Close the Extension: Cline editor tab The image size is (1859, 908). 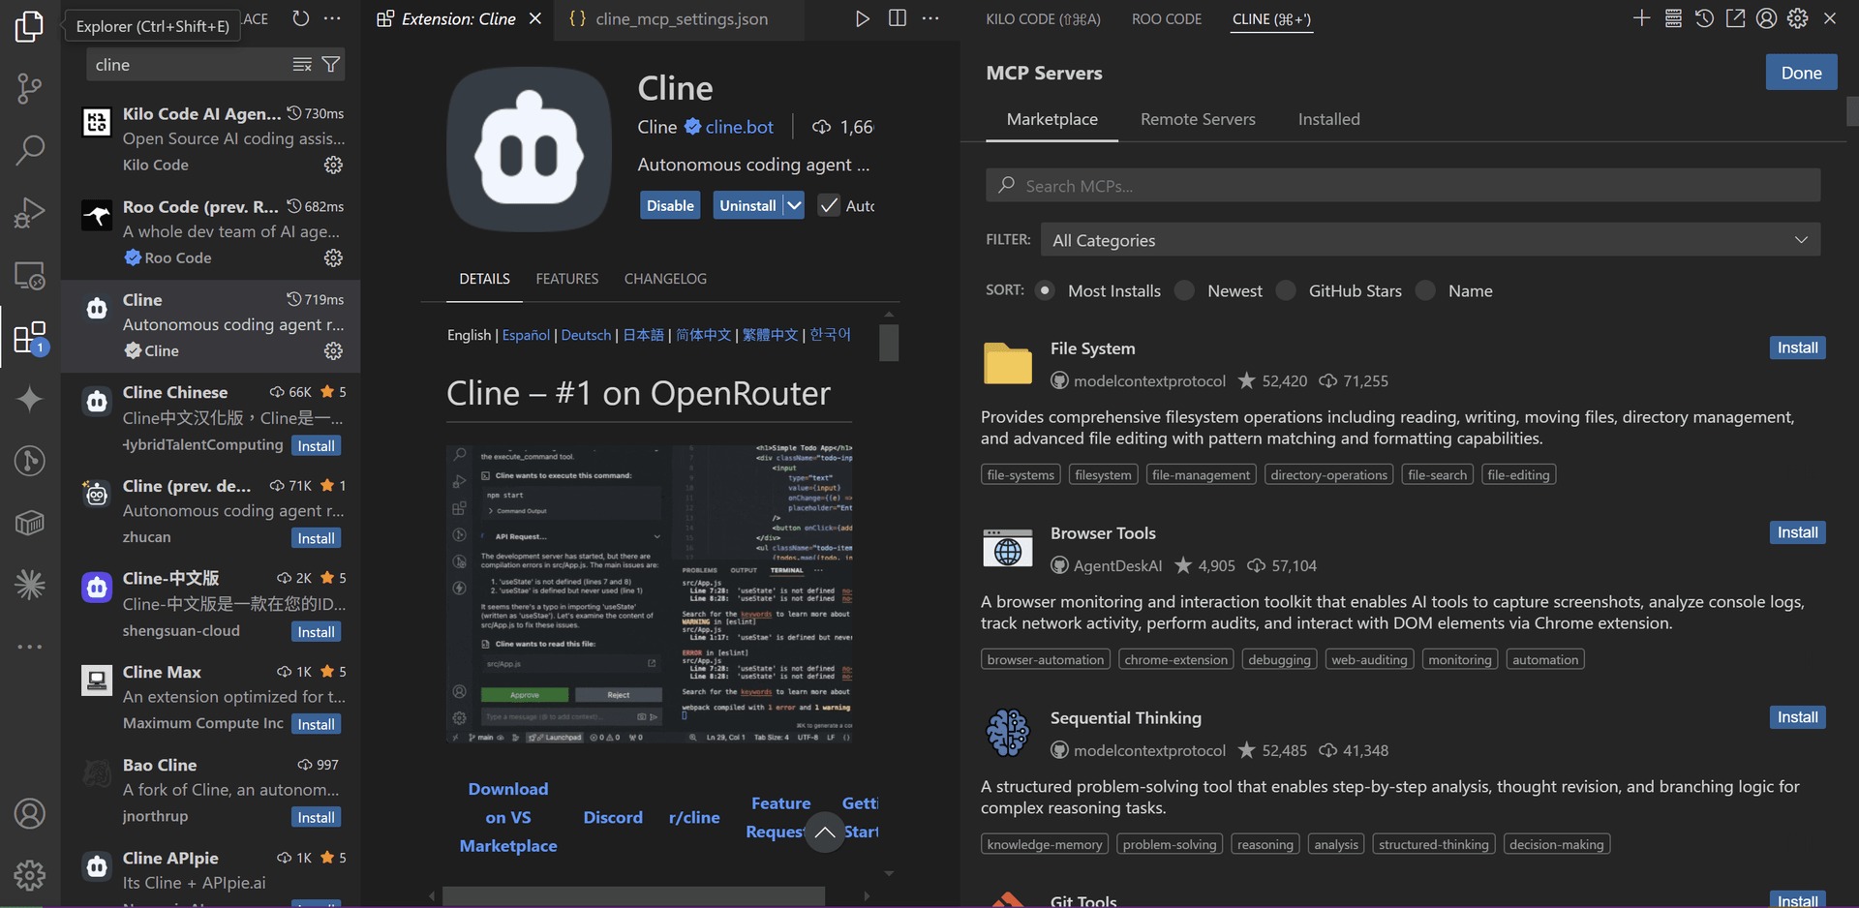(x=534, y=18)
